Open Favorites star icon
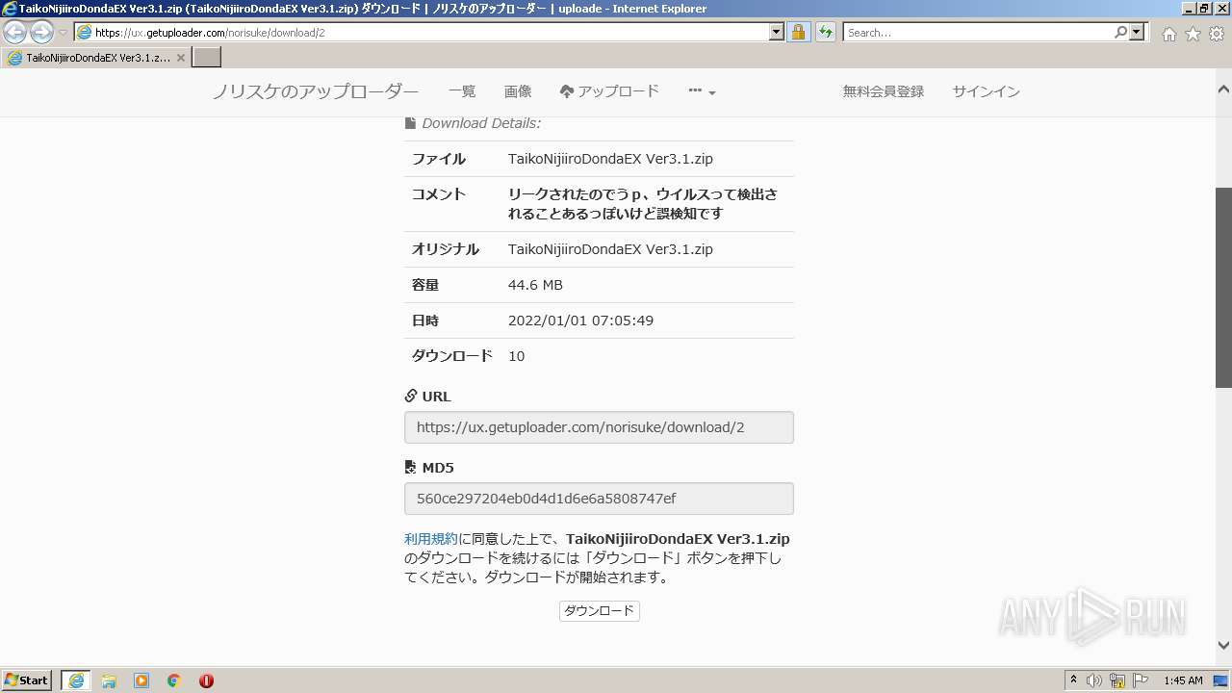This screenshot has height=693, width=1232. point(1193,34)
